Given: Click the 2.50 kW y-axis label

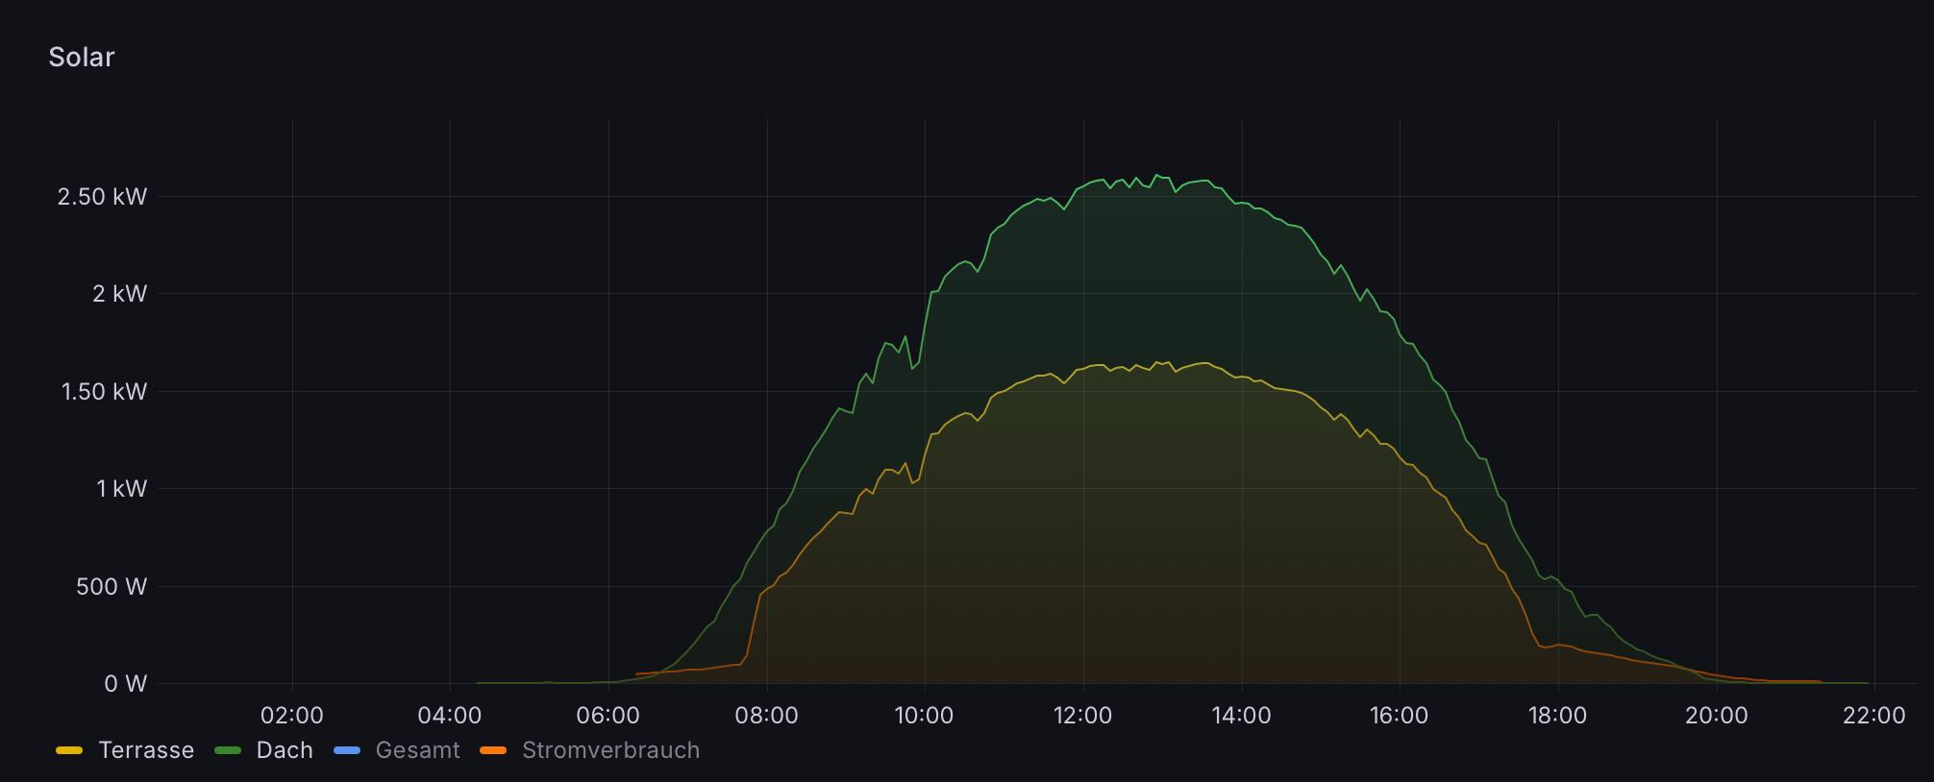Looking at the screenshot, I should [x=102, y=197].
